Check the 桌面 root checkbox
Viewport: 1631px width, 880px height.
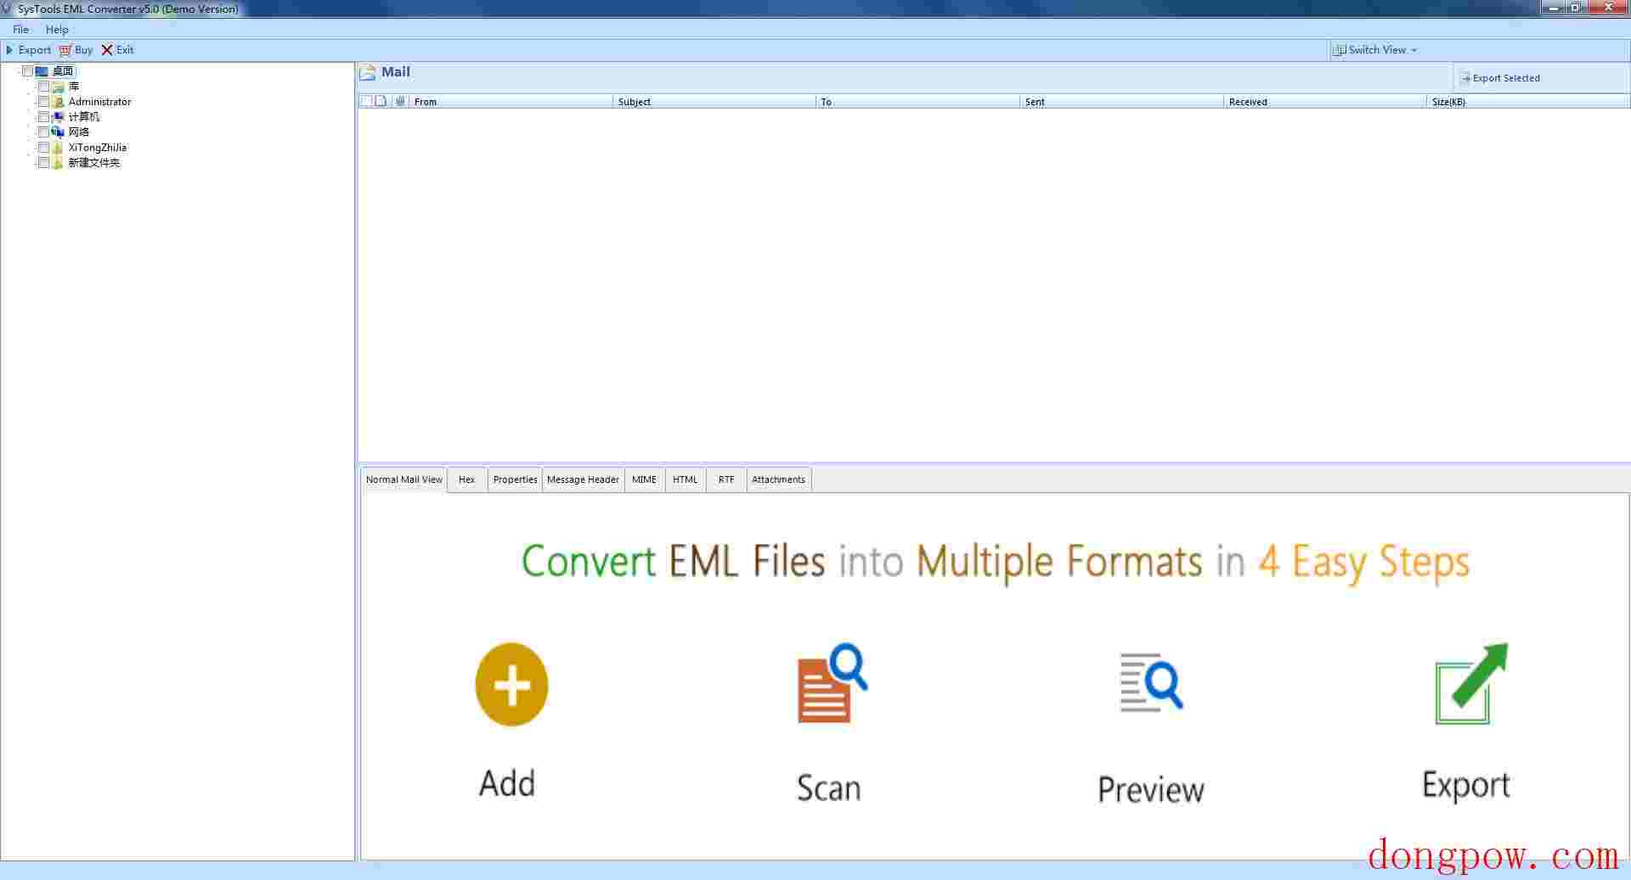click(x=27, y=71)
